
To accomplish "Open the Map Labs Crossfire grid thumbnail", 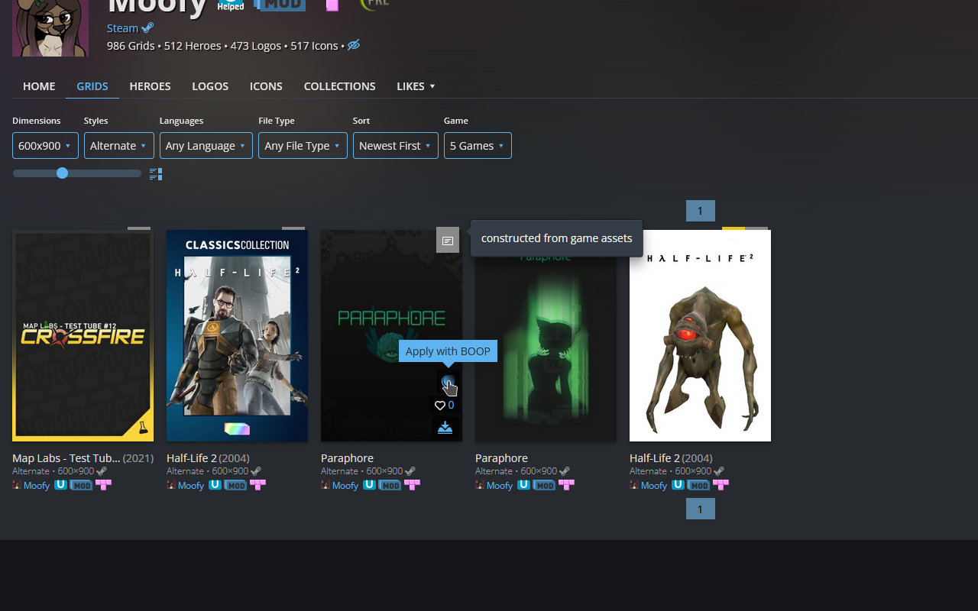I will (x=83, y=335).
